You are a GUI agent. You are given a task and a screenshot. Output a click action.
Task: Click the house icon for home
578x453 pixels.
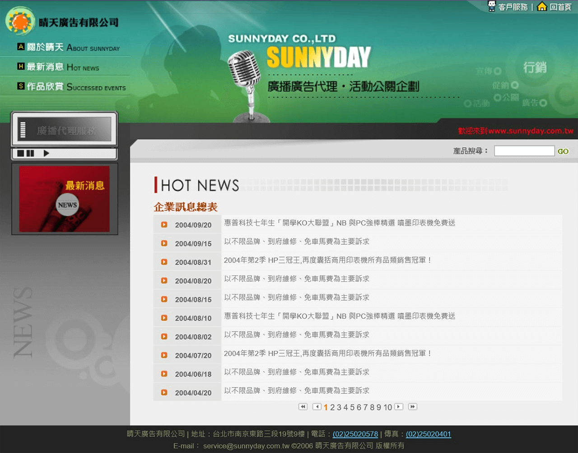pos(542,6)
